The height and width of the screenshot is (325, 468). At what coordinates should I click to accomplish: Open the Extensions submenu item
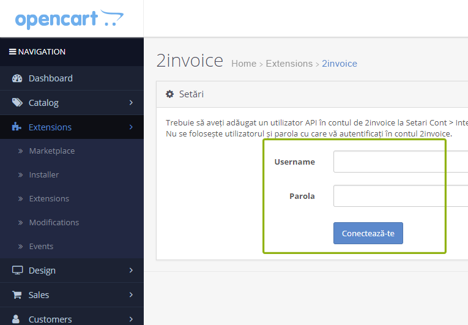tap(72, 199)
